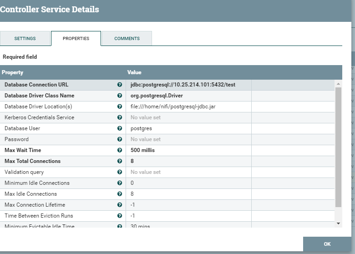The width and height of the screenshot is (355, 254).
Task: Click the properties table scrollbar thumb
Action: (x=338, y=147)
